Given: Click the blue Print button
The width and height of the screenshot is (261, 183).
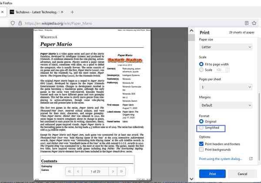Looking at the screenshot, I should pos(212,174).
